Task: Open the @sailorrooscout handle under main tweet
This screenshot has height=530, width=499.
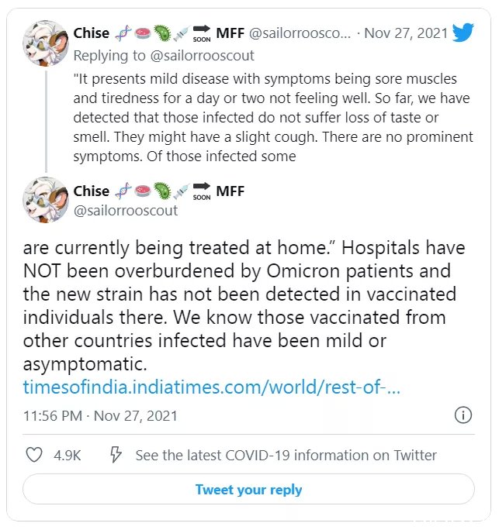Action: pyautogui.click(x=126, y=211)
